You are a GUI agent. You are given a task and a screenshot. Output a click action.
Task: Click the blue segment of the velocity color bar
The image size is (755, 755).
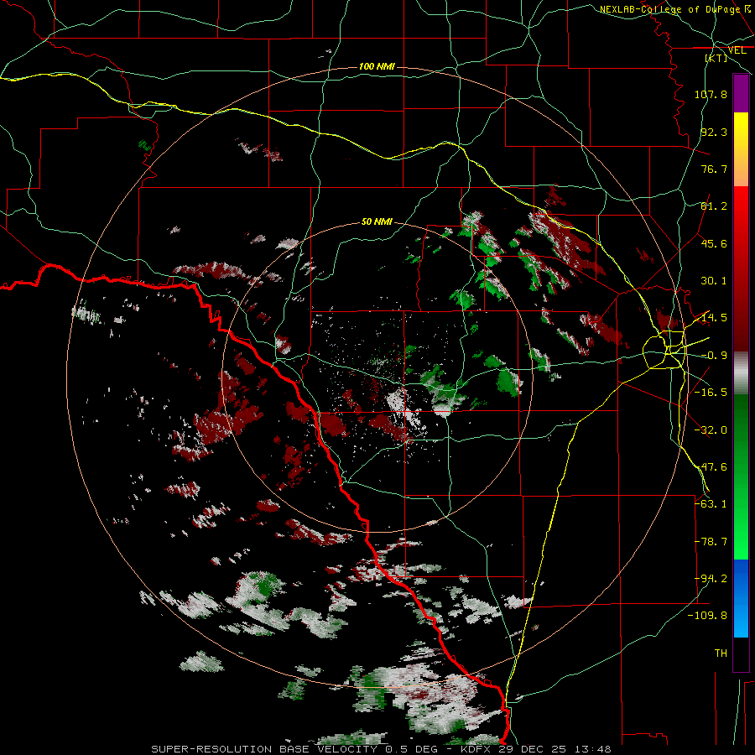[x=741, y=598]
